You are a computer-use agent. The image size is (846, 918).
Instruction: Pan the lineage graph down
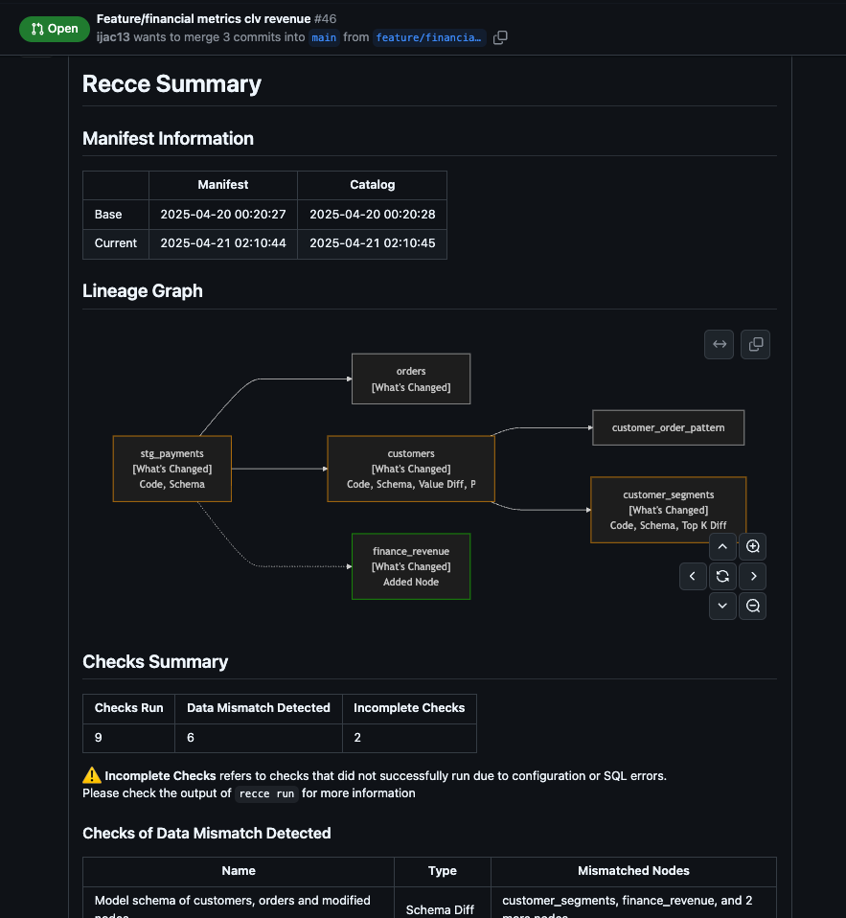pos(722,606)
